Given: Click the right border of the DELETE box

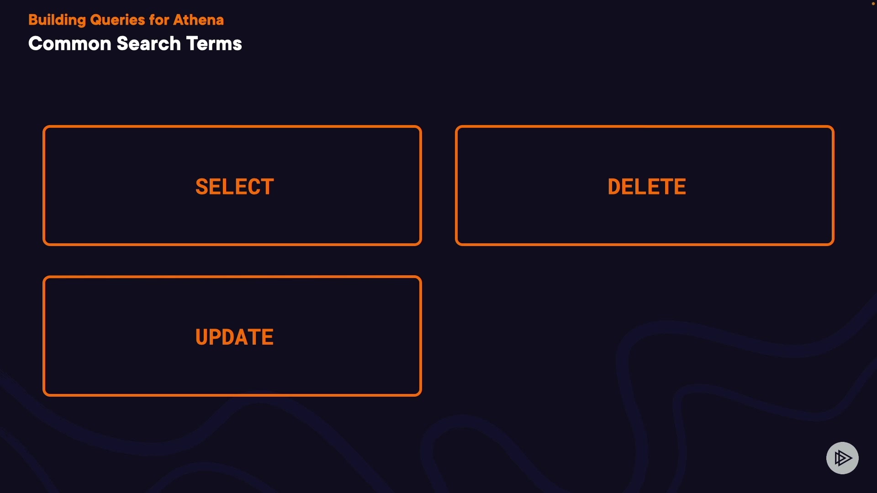Looking at the screenshot, I should [x=833, y=185].
